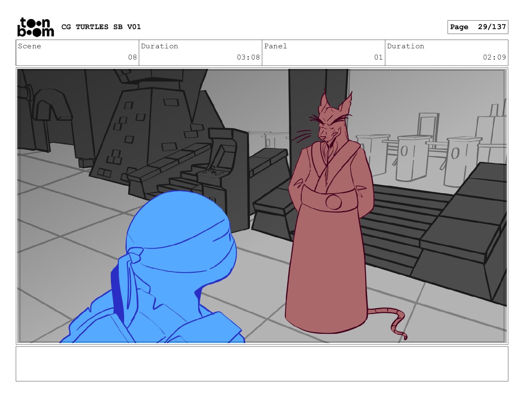The height and width of the screenshot is (405, 524).
Task: Click the page number box 'Page 29/137'
Action: [x=478, y=27]
